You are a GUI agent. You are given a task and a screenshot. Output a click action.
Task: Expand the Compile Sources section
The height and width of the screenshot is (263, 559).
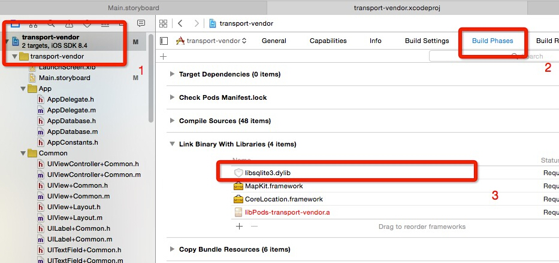click(173, 121)
